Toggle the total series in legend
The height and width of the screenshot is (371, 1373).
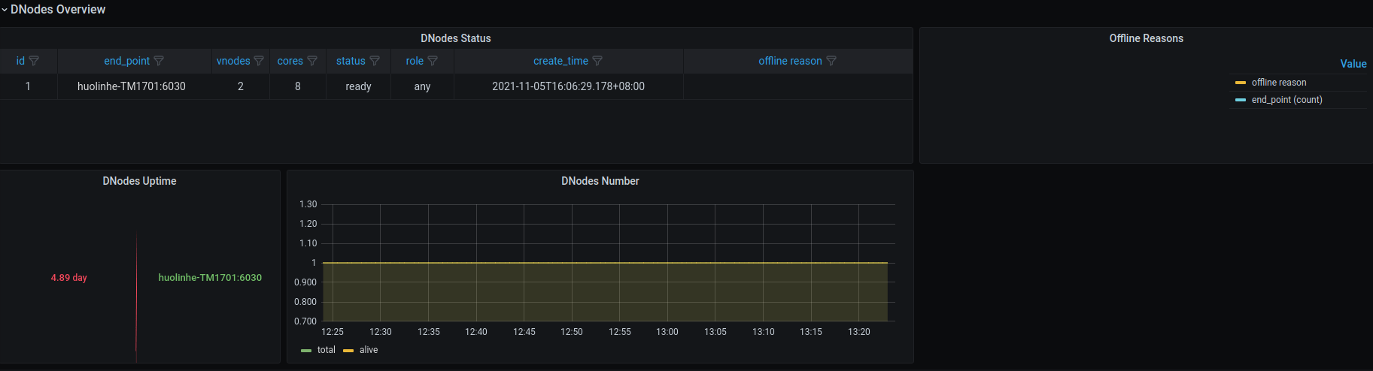[327, 350]
